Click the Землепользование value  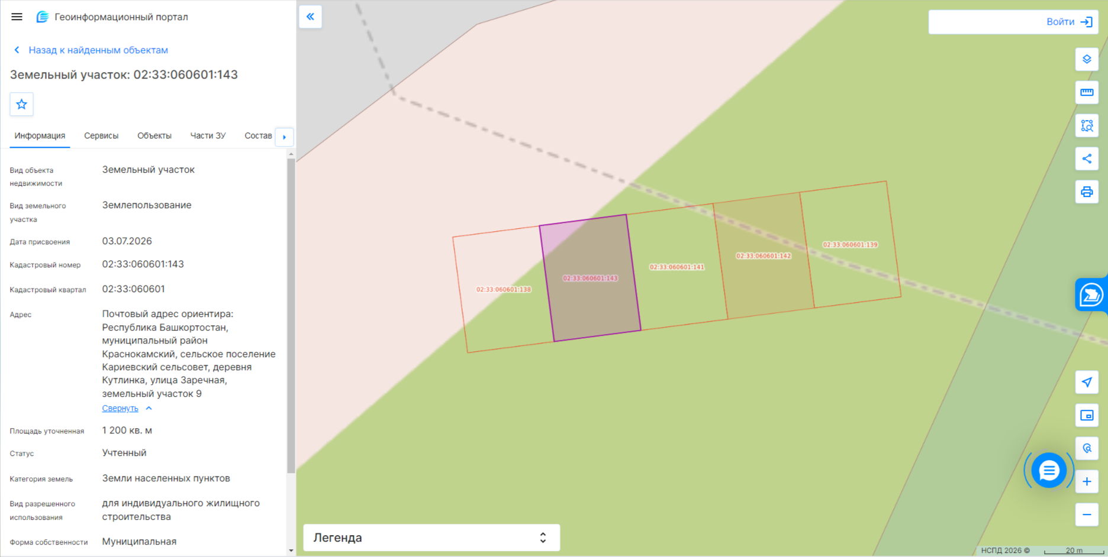click(x=147, y=205)
